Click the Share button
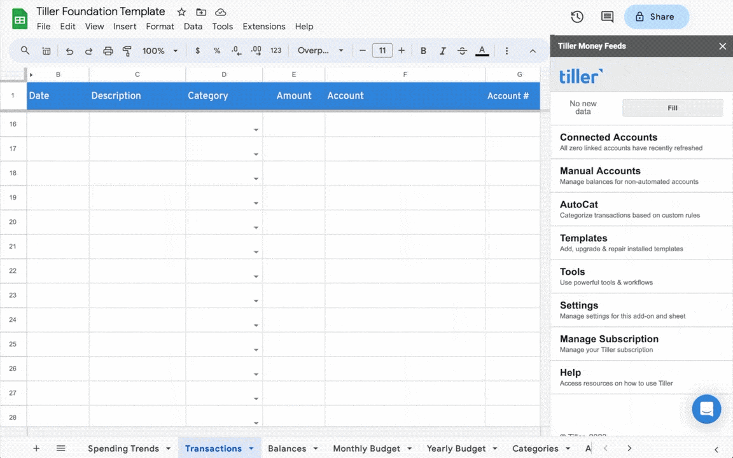This screenshot has height=458, width=733. click(x=656, y=17)
